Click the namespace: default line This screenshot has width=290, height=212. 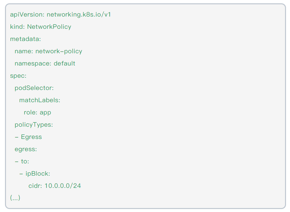45,64
